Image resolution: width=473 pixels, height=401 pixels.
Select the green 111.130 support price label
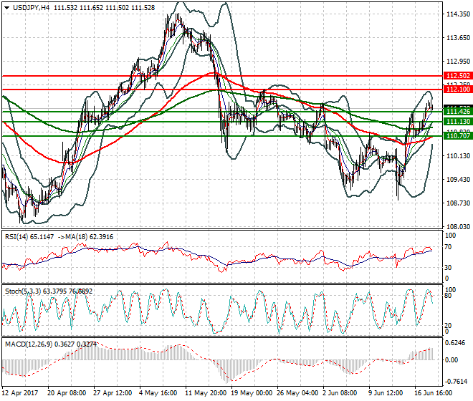458,122
